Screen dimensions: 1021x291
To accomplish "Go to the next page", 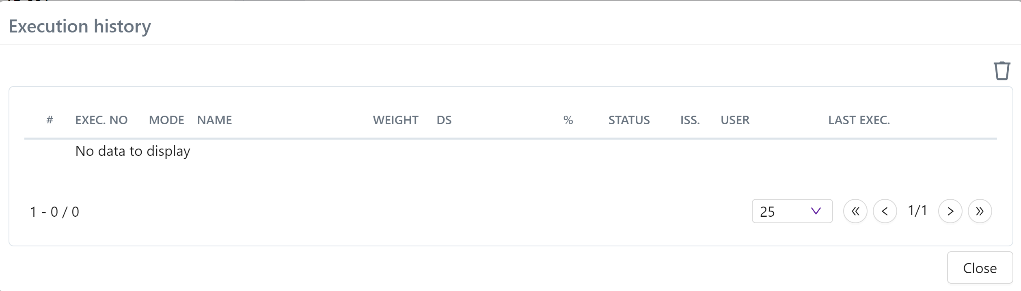I will [950, 211].
